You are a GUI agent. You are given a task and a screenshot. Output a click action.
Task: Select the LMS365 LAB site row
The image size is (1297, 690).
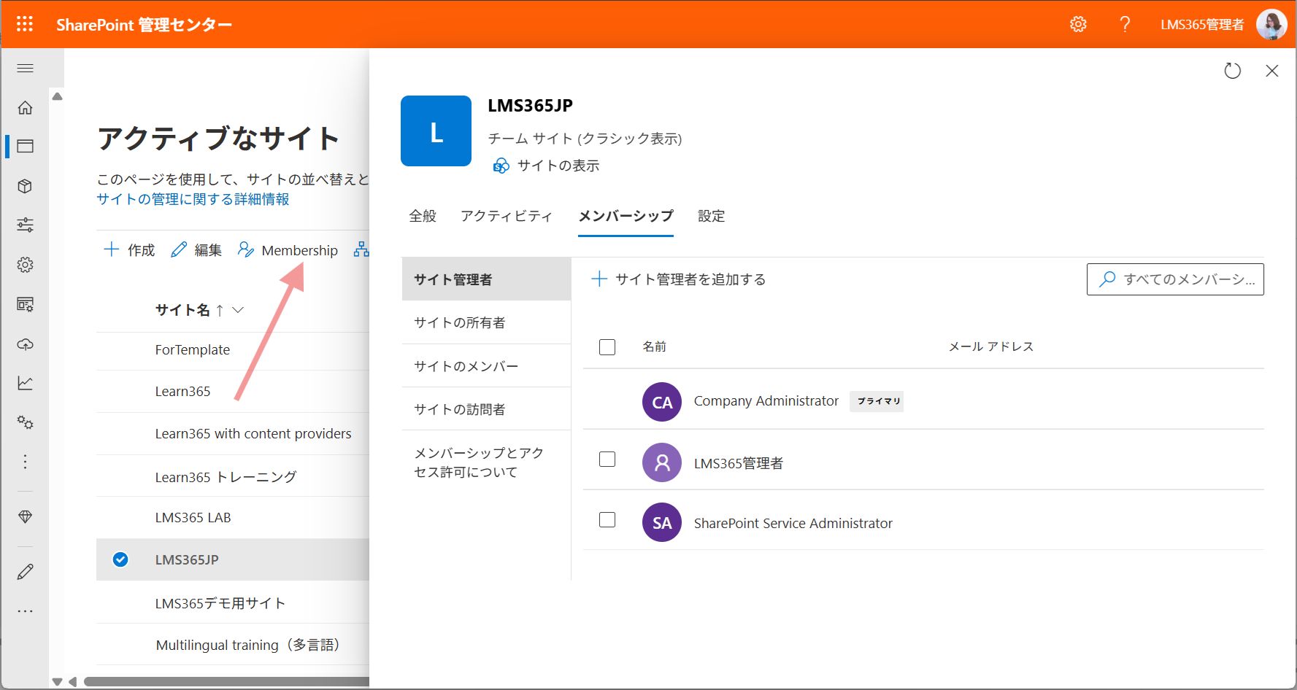tap(233, 518)
